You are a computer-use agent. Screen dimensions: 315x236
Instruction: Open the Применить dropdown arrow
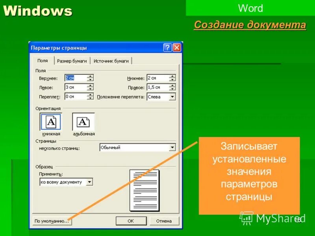pos(89,182)
